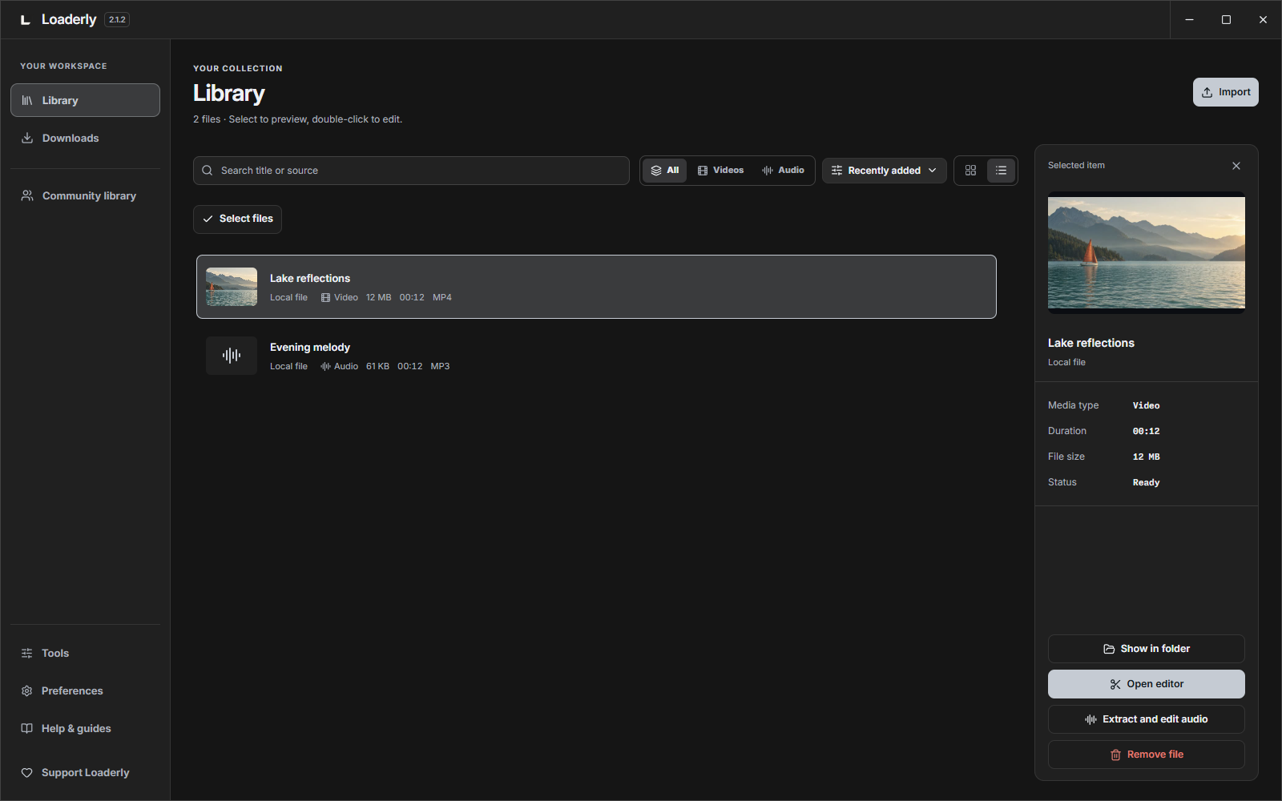Screen dimensions: 1282x801
Task: Click Show in folder
Action: (x=1147, y=649)
